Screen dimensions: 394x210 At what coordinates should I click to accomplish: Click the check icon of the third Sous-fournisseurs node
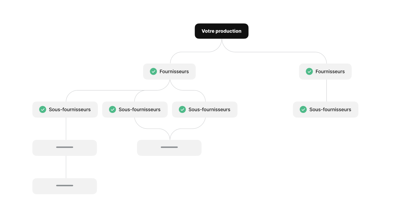[183, 110]
